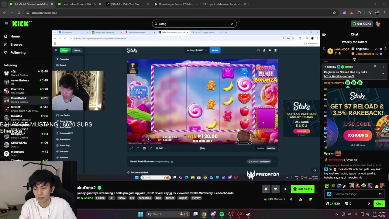Viewport: 389px width, 219px height.
Task: Unpin the BotRix pinned message
Action: [x=375, y=67]
